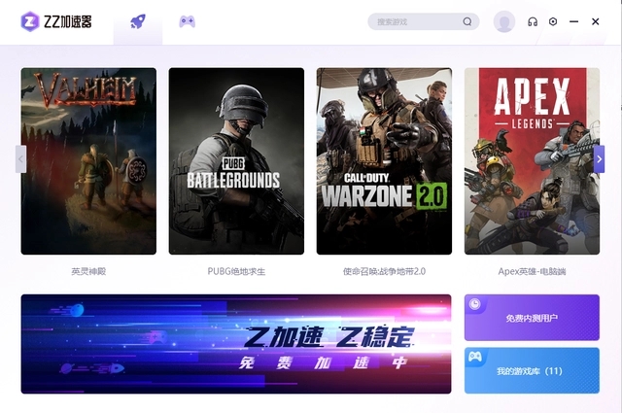The height and width of the screenshot is (413, 622).
Task: Click the PUBG绝地求生 game title
Action: click(236, 271)
